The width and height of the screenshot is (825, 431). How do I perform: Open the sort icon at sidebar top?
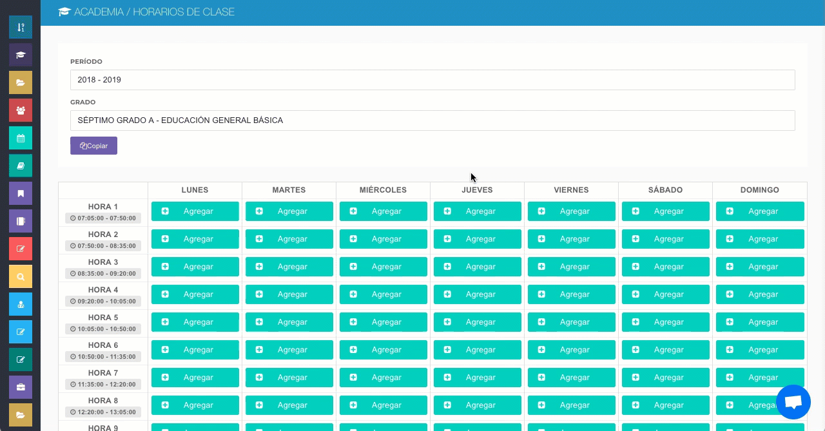pyautogui.click(x=21, y=27)
